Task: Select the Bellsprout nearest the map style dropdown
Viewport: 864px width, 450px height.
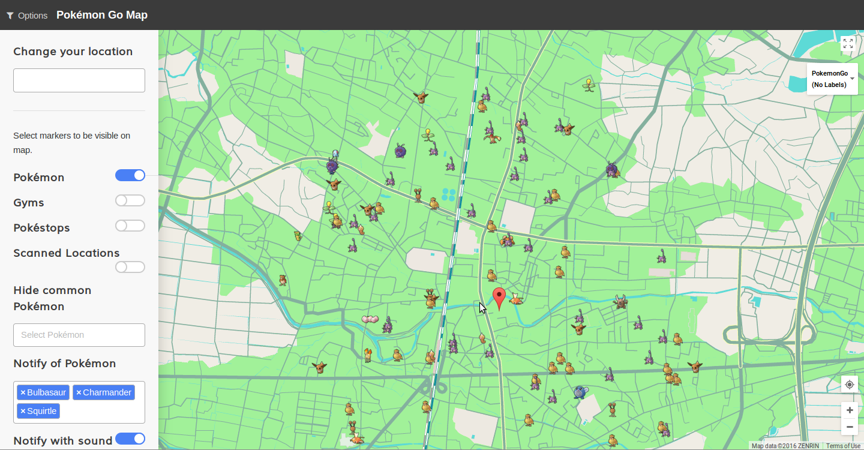Action: (x=589, y=85)
